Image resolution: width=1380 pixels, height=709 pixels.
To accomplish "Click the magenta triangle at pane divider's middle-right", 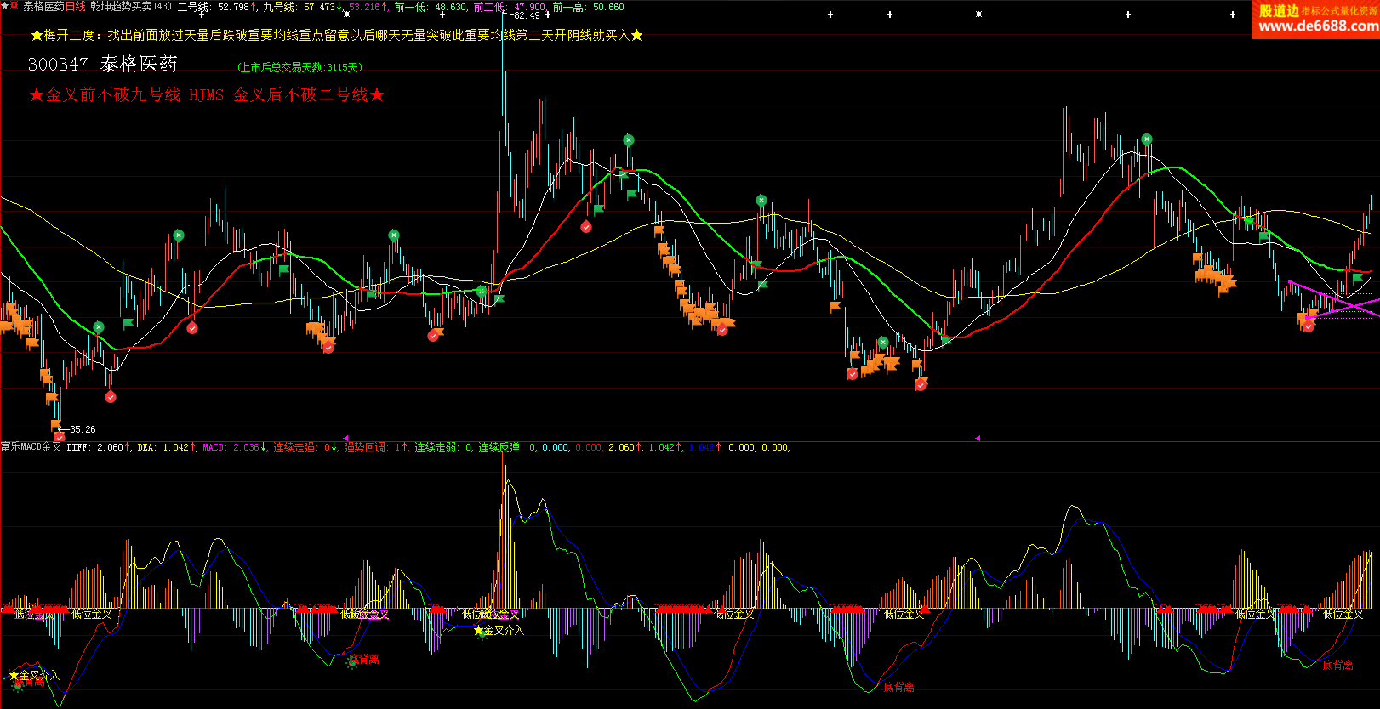I will [x=978, y=438].
